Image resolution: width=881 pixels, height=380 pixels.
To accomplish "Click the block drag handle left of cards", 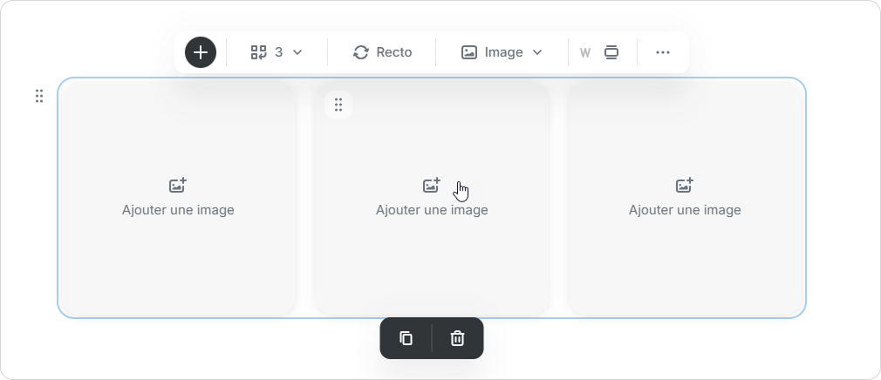I will 39,96.
